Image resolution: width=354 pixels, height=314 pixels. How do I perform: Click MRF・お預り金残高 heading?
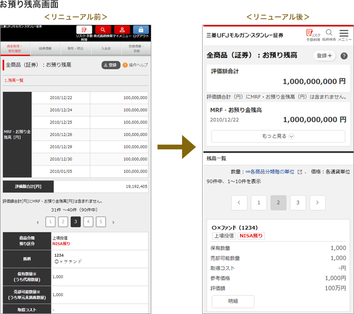(236, 110)
